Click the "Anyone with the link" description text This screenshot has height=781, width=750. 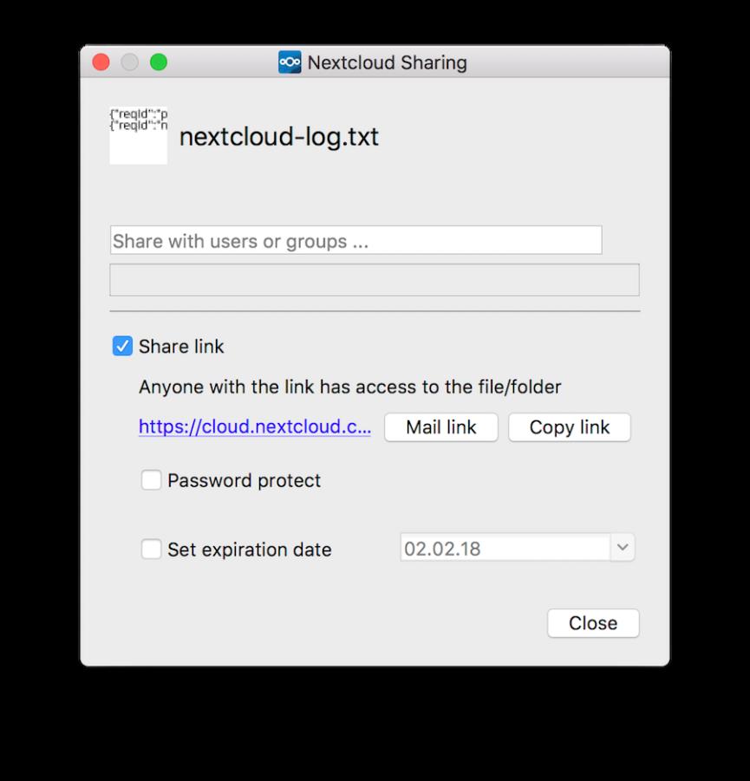point(349,387)
